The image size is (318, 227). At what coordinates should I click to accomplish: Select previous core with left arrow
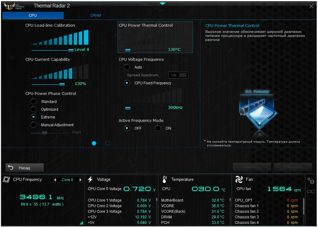coord(55,180)
